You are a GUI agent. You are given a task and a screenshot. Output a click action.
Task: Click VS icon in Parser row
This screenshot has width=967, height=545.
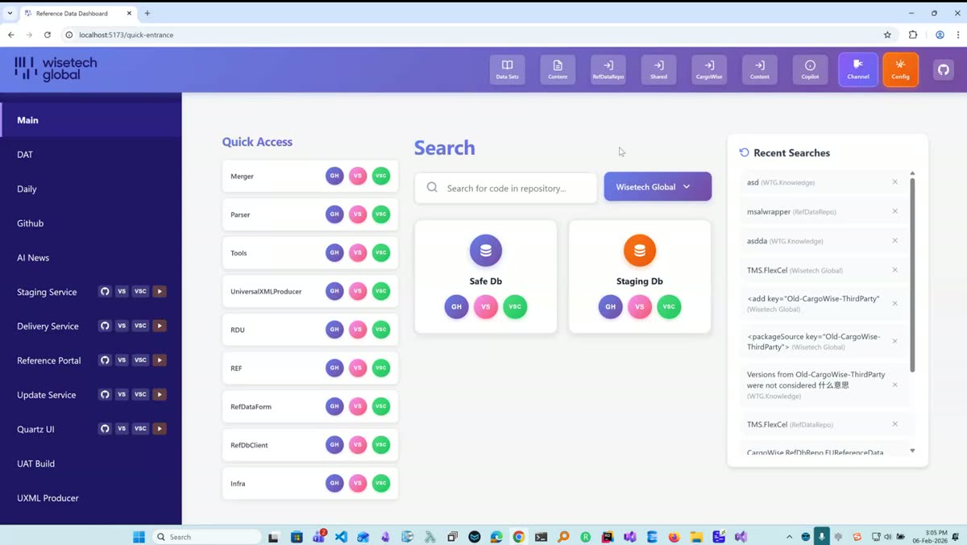click(x=358, y=214)
